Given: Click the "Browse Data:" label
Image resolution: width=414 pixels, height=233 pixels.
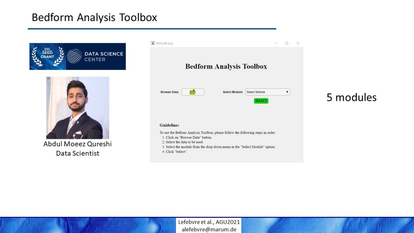Looking at the screenshot, I should coord(169,92).
